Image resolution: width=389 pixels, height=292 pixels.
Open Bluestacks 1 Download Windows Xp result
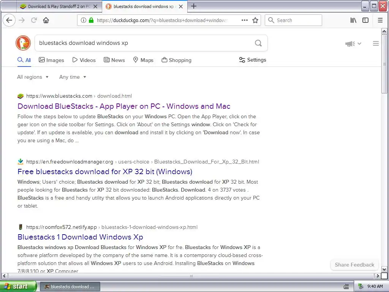click(81, 237)
